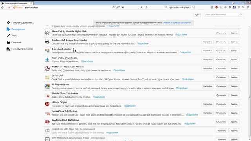Bookmark this page with the star icon
The height and width of the screenshot is (141, 251).
[x=113, y=7]
